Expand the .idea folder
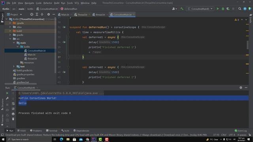This screenshot has height=142, width=253. coord(10,27)
